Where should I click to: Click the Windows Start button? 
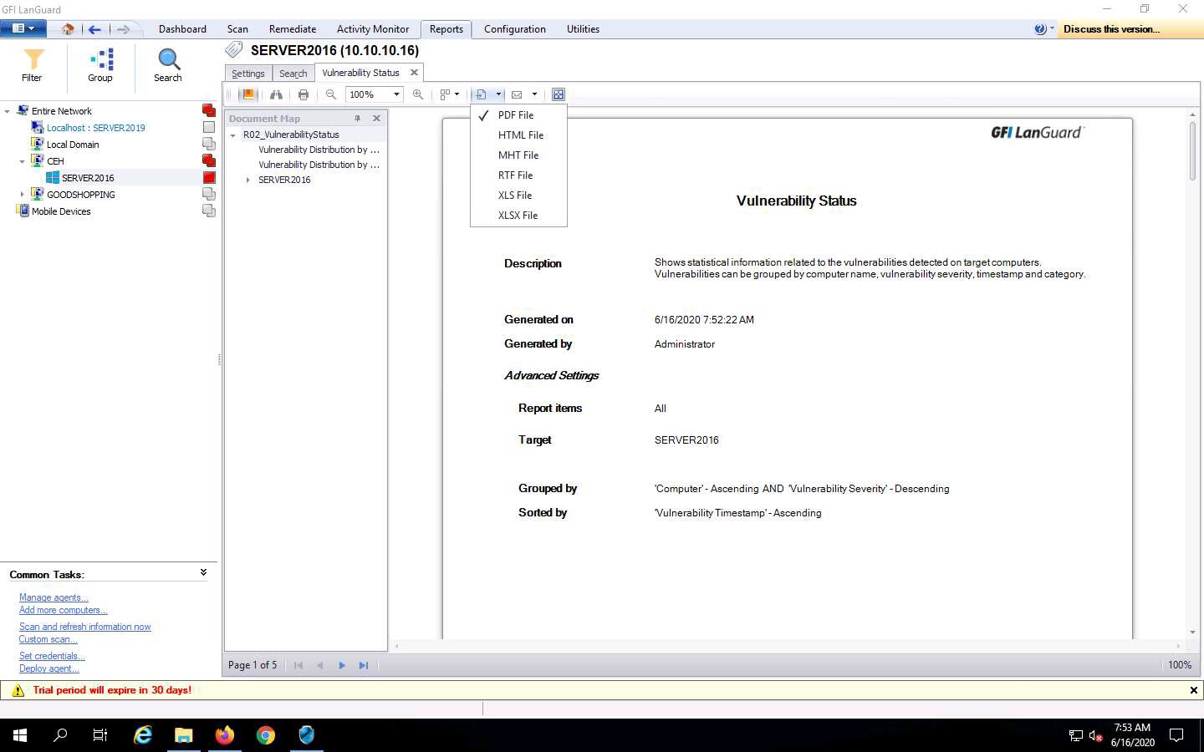(20, 735)
